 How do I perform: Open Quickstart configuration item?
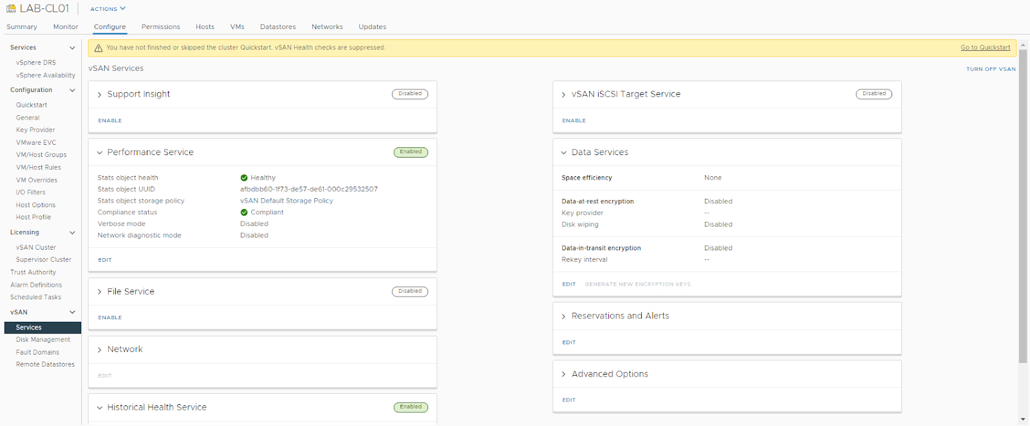coord(32,105)
